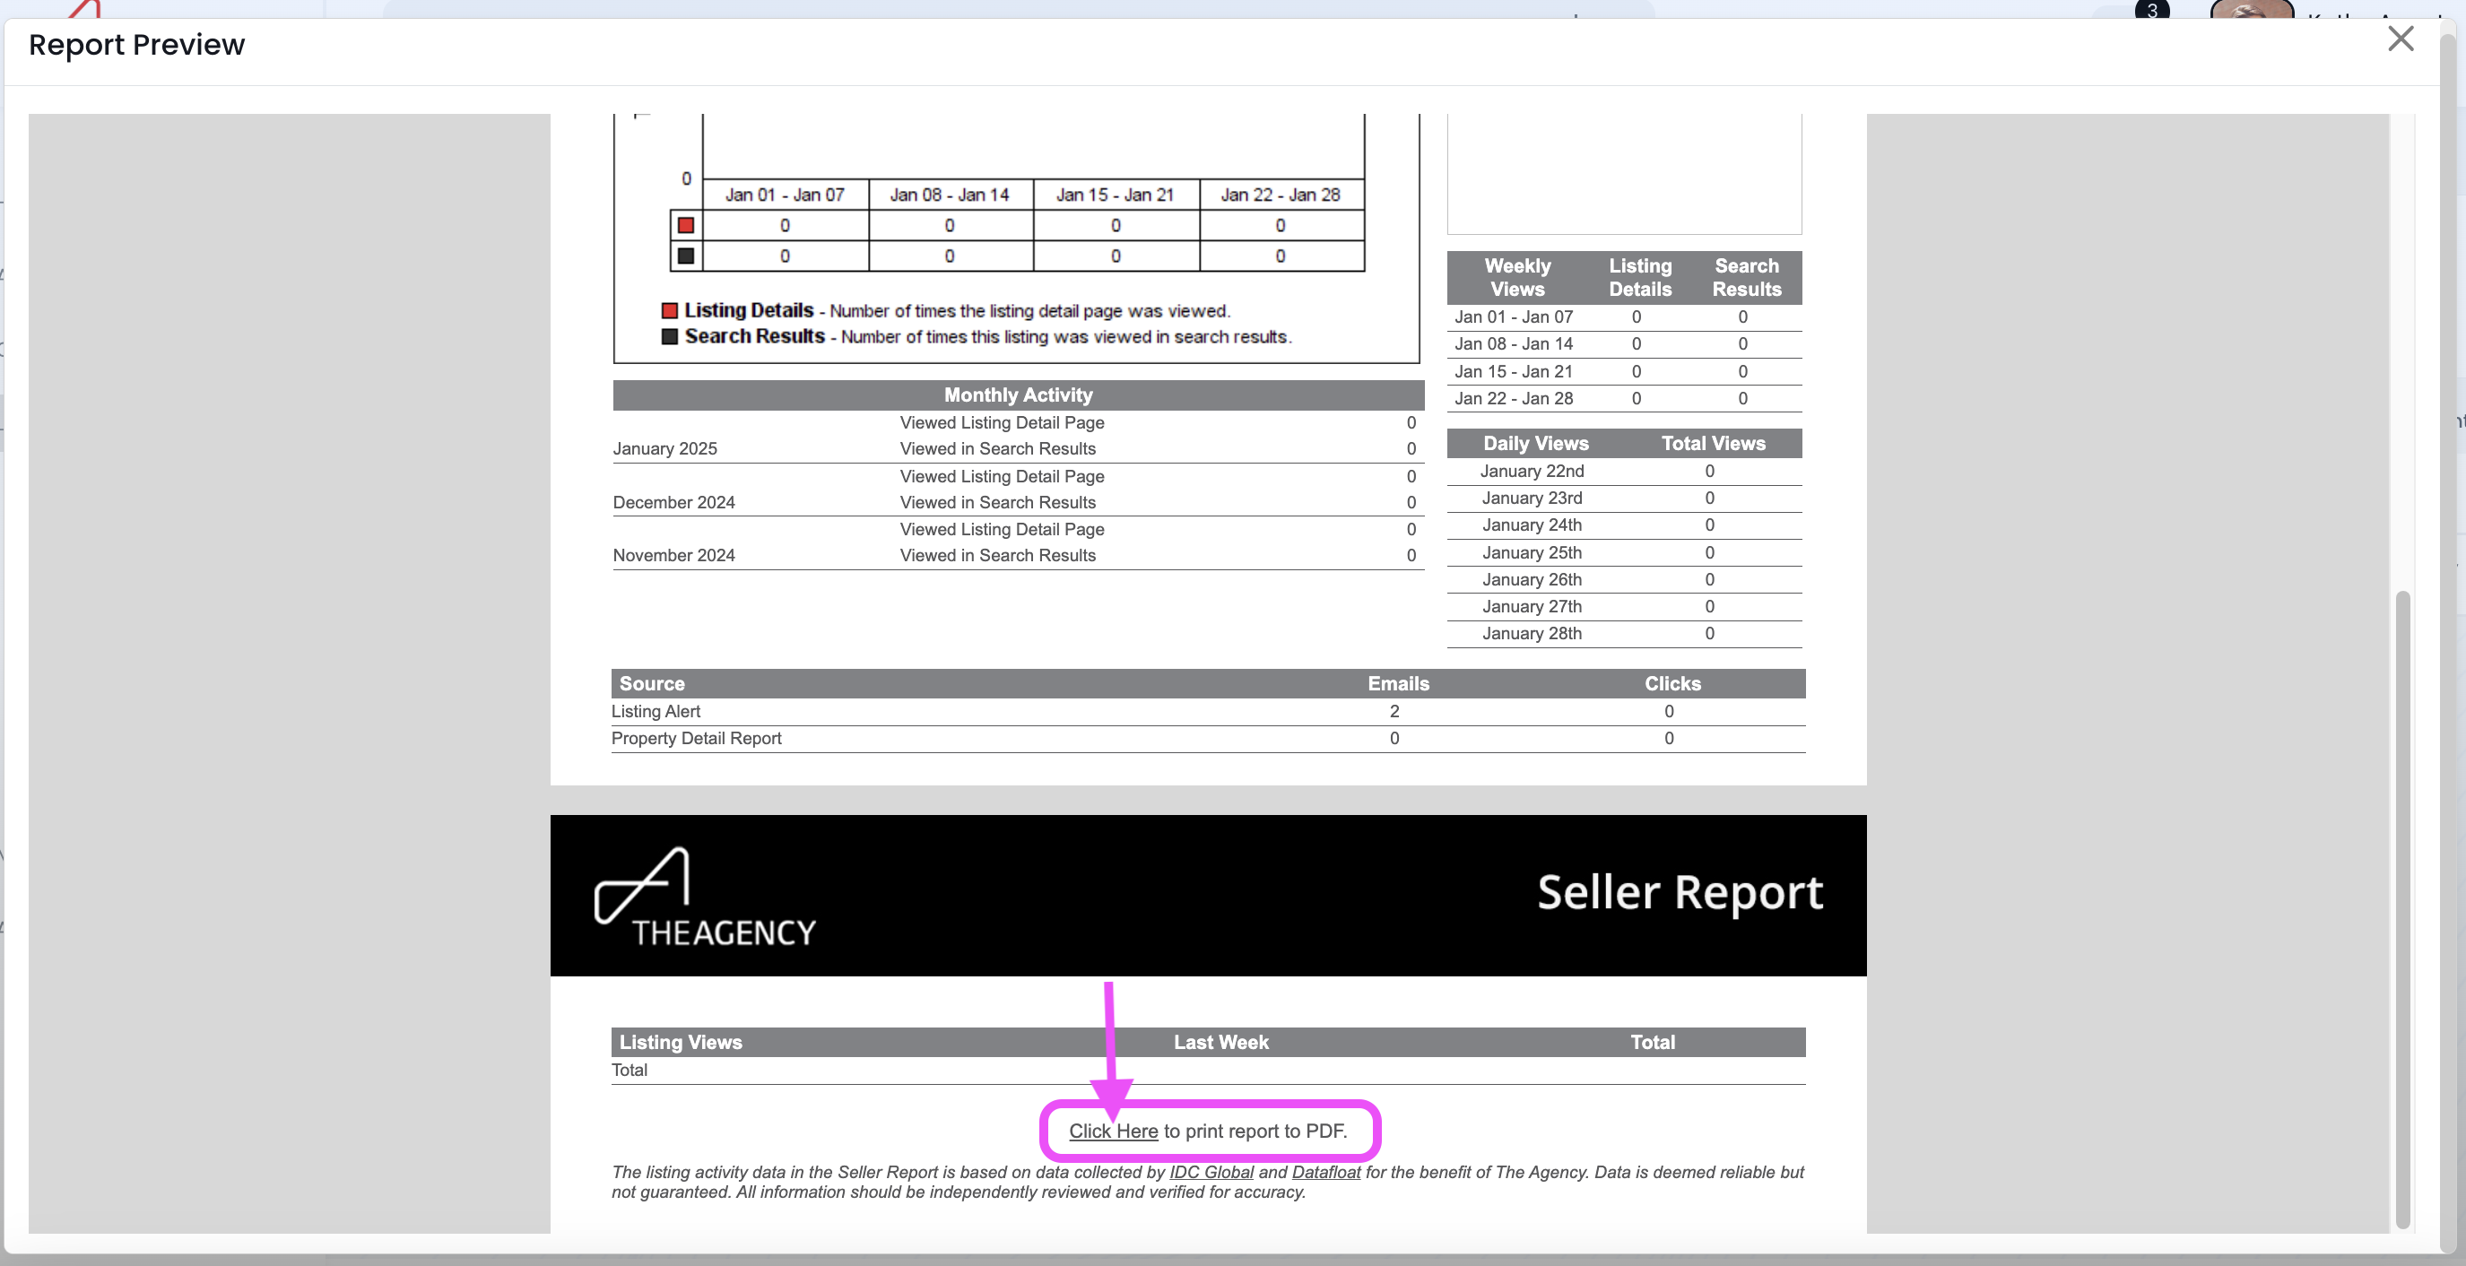Screen dimensions: 2466x1266
Task: Click The Agency logo in Seller Report banner
Action: 704,897
